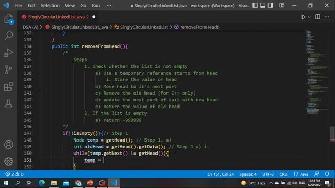Click on removeFromHead method name line 134
Screen dimensions: 335x188
100,46
